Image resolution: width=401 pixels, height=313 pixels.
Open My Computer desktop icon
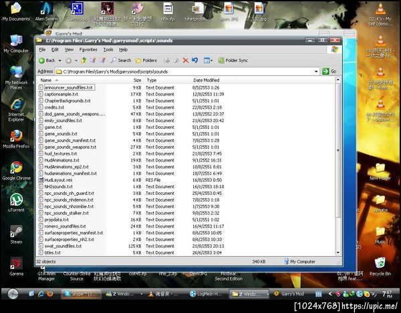tap(16, 43)
